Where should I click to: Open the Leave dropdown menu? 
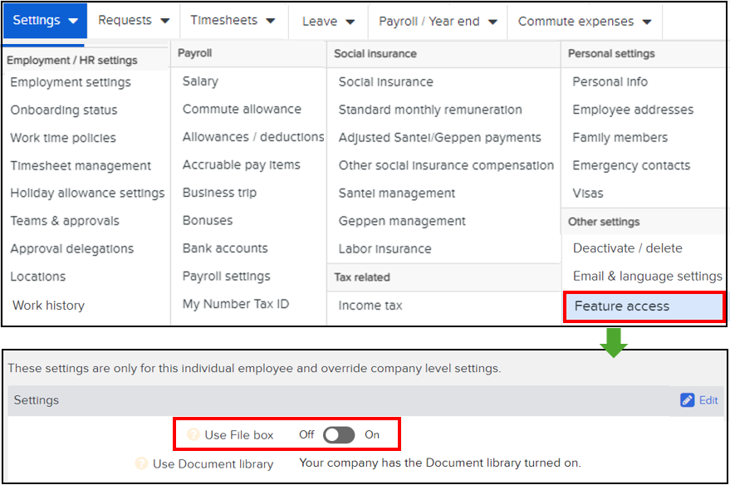(x=328, y=22)
